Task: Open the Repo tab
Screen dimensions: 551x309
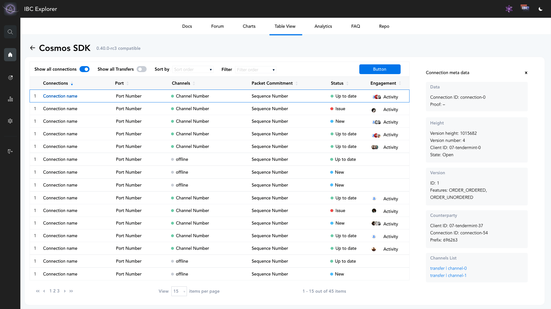Action: point(384,26)
